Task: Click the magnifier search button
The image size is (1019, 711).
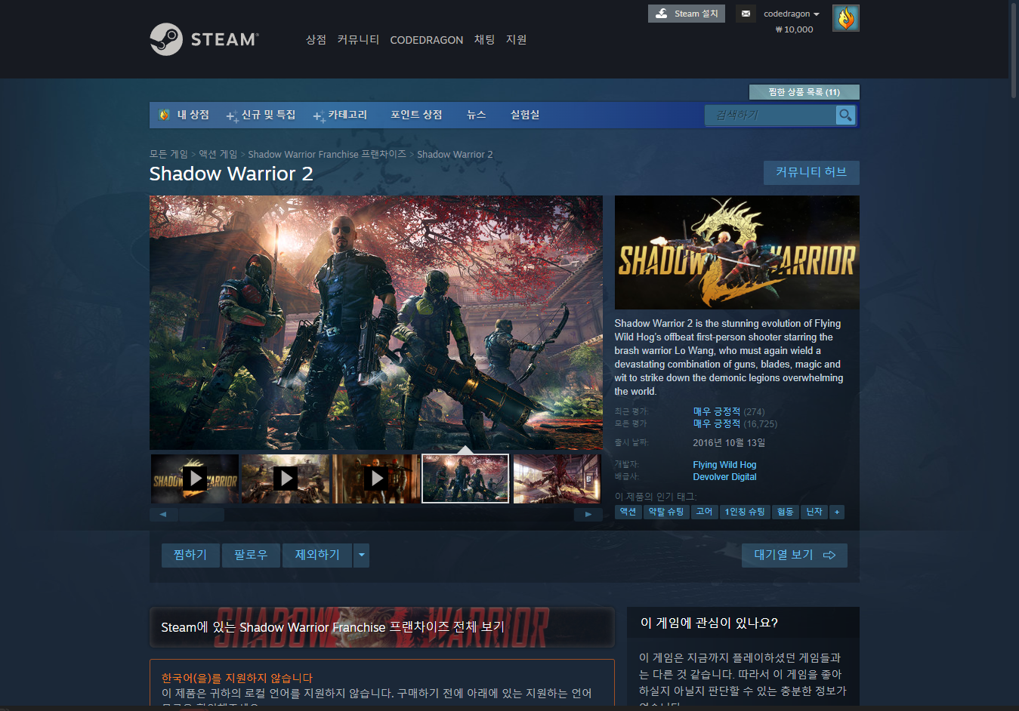Action: tap(845, 115)
